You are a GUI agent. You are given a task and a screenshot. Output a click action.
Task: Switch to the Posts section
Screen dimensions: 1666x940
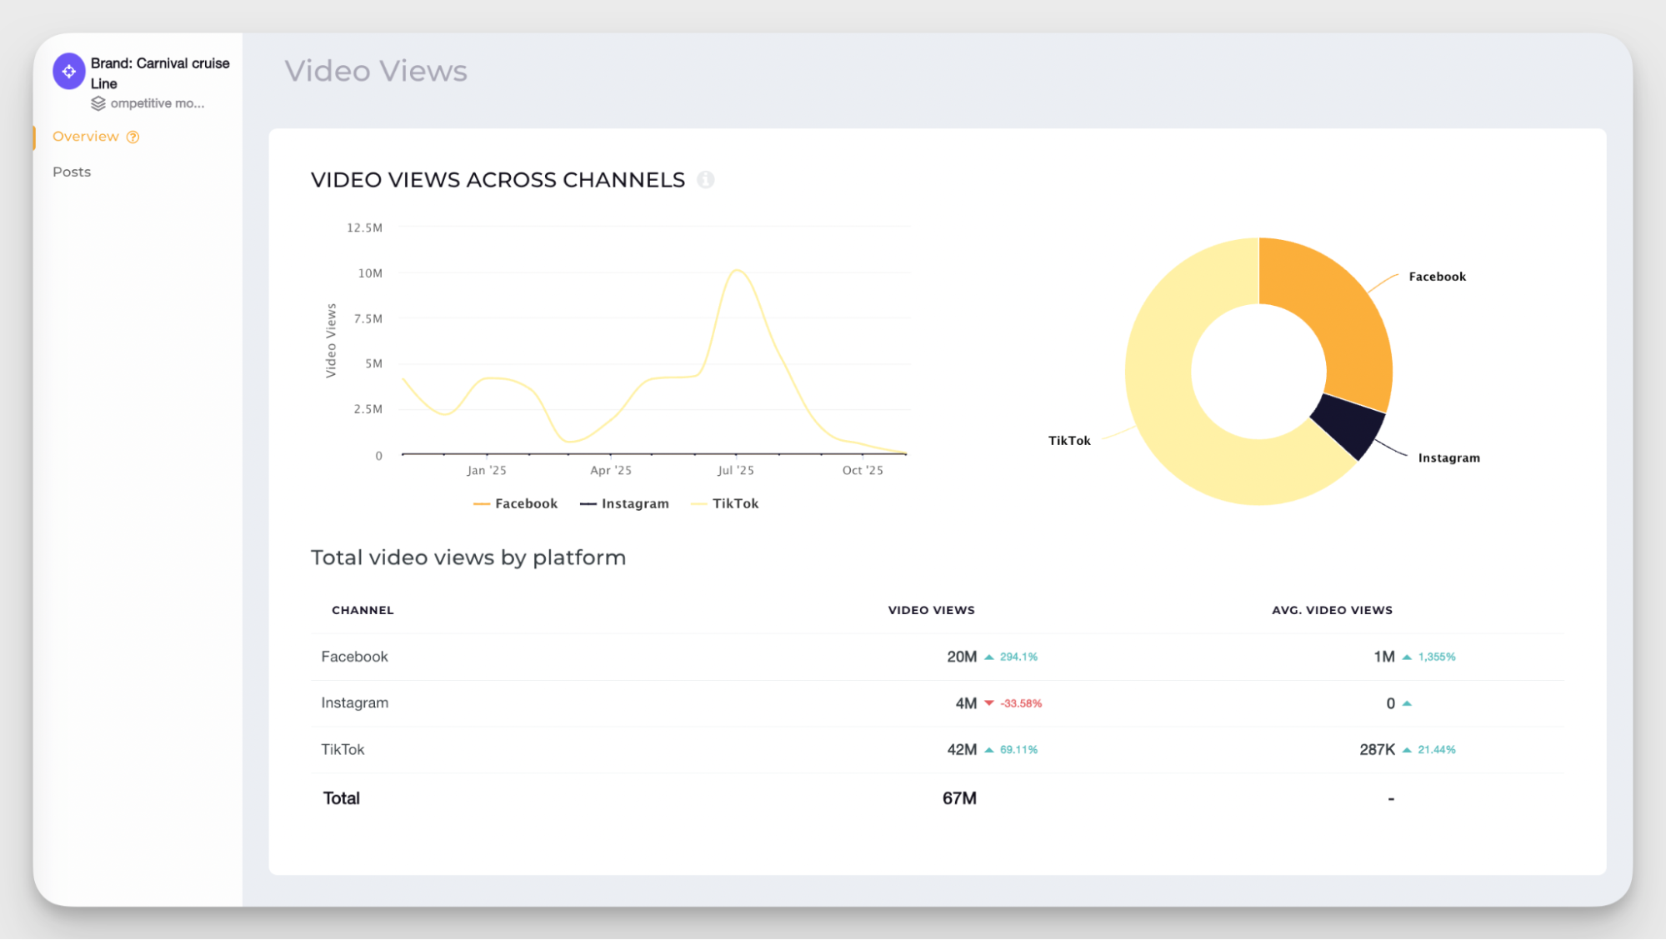[x=72, y=171]
